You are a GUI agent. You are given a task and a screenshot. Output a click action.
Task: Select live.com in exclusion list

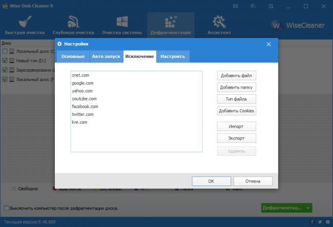[79, 122]
